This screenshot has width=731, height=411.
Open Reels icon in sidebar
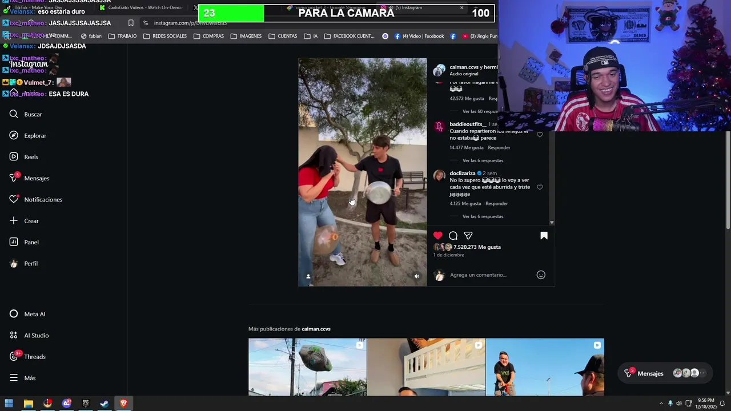(x=14, y=156)
